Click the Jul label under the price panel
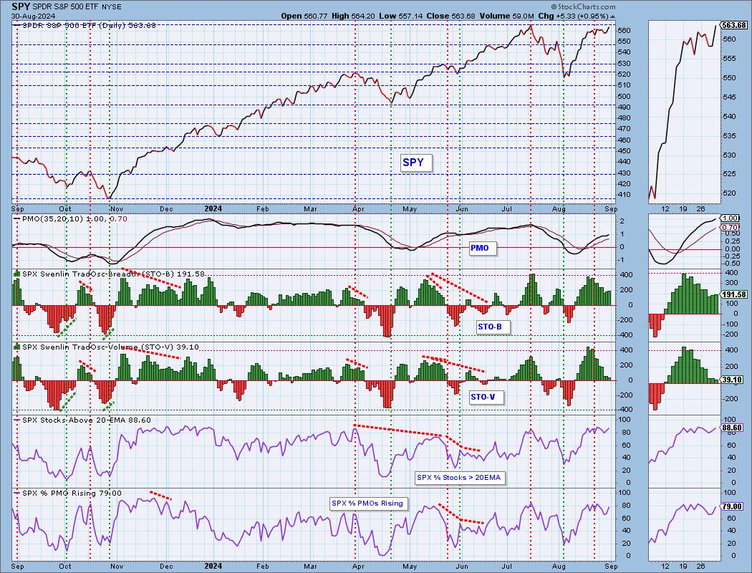This screenshot has height=573, width=752. [506, 209]
